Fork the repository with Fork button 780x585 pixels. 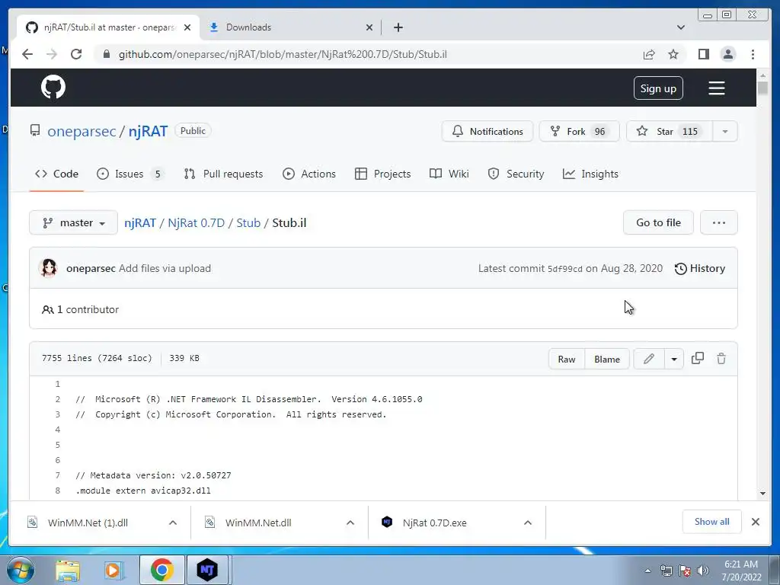tap(579, 131)
